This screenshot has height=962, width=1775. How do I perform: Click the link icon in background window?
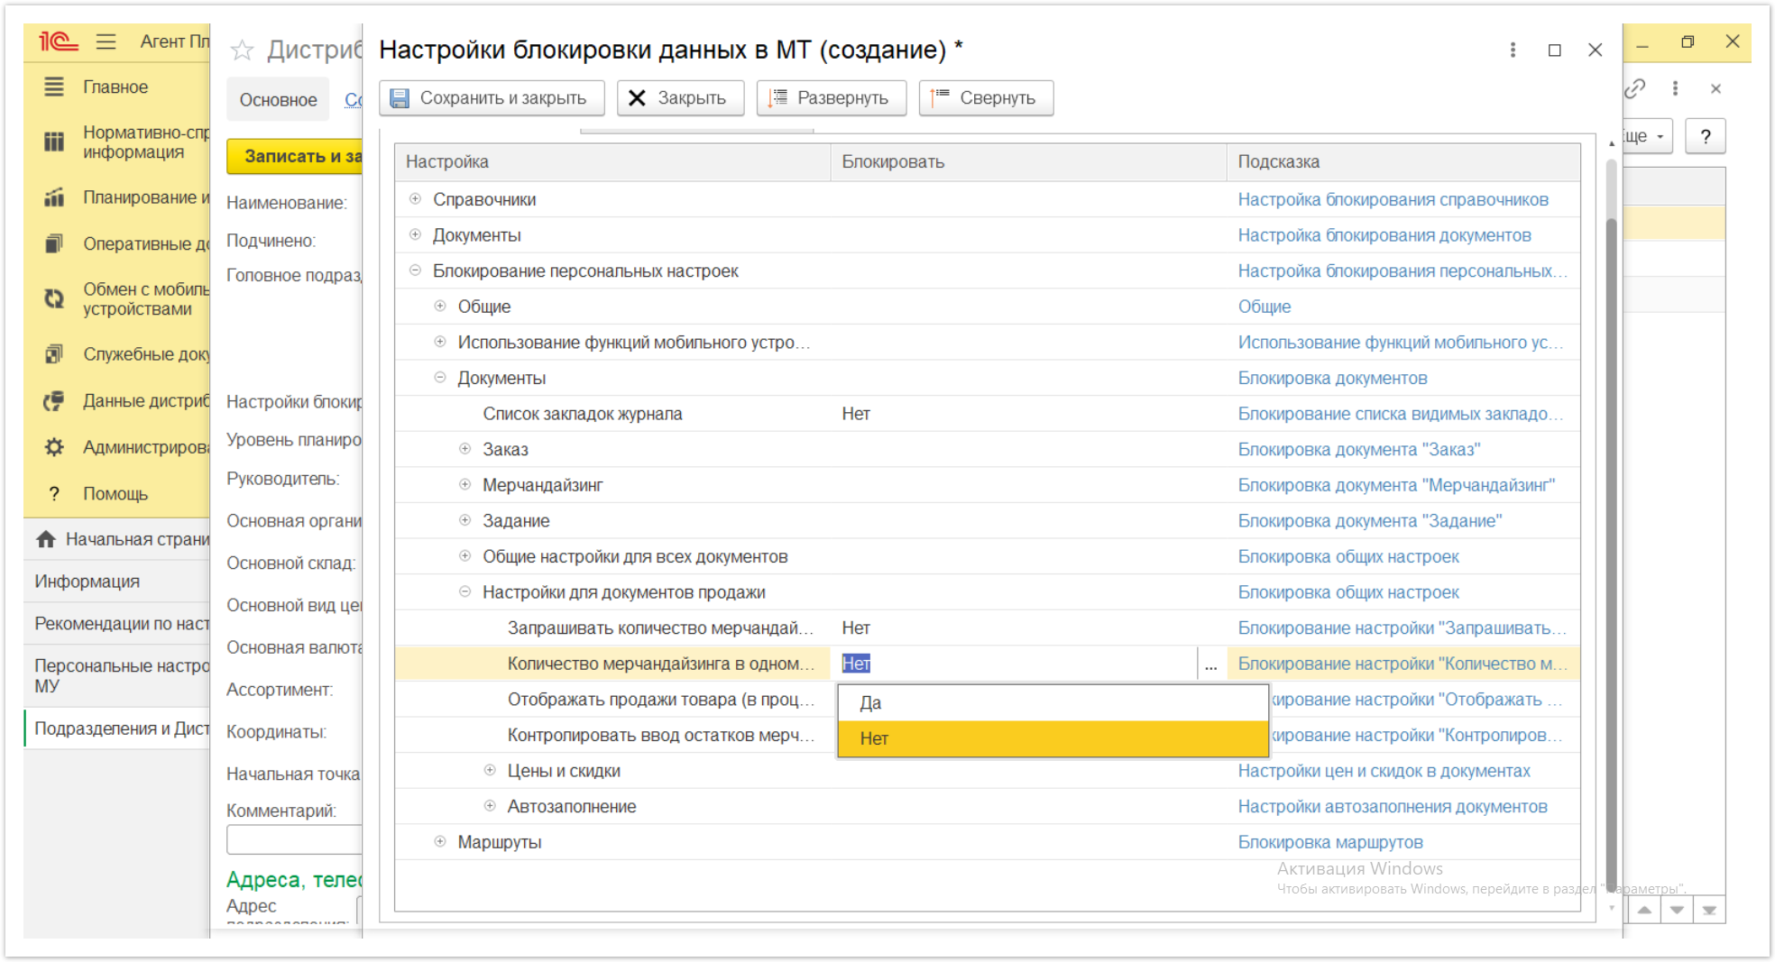(1634, 88)
